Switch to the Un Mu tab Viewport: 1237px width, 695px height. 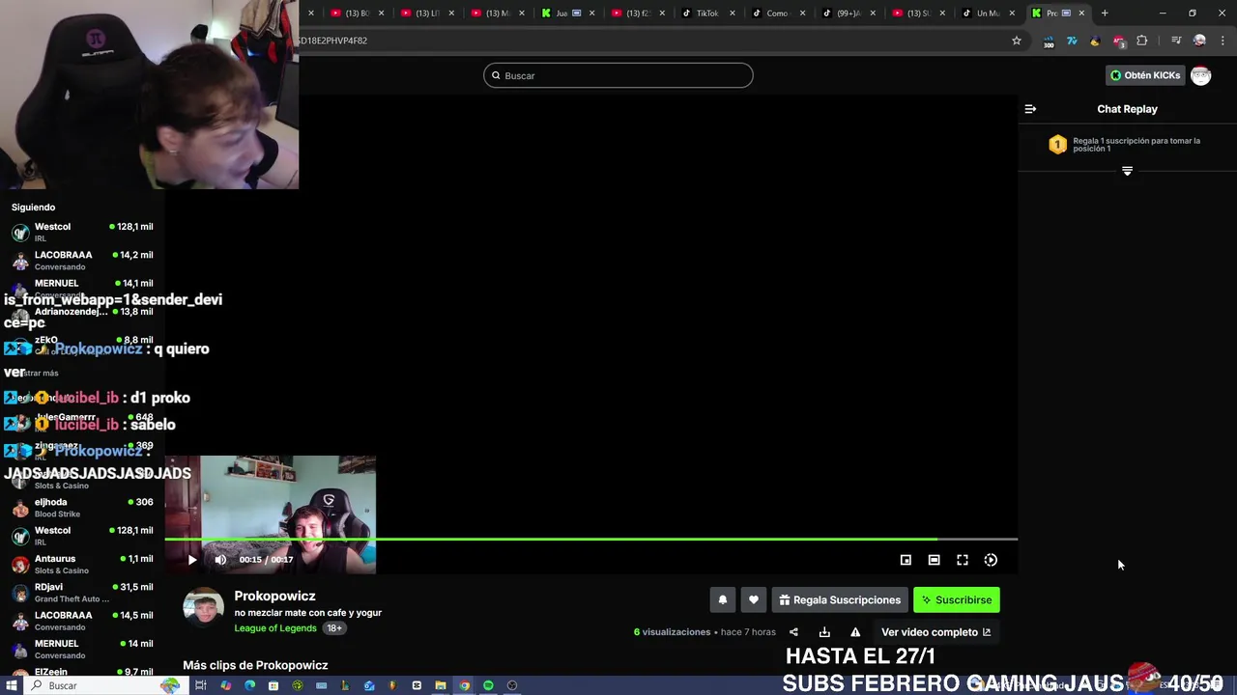989,13
